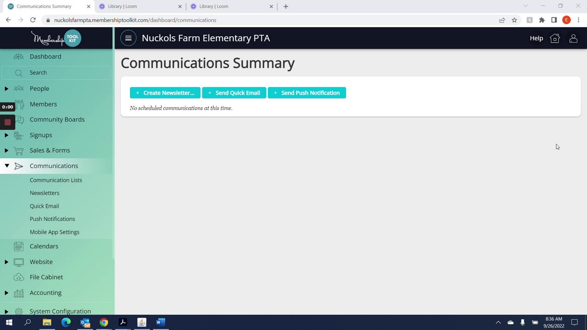
Task: Click the Website monitor icon
Action: [x=18, y=262]
